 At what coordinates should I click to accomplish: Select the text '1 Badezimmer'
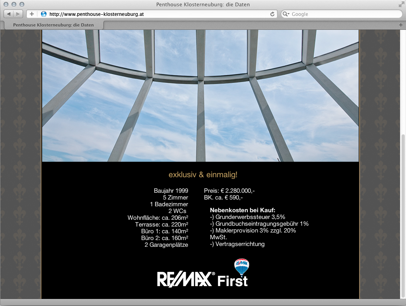(x=169, y=204)
